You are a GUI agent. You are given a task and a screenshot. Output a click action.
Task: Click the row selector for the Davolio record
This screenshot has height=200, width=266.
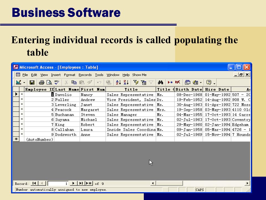(16, 94)
